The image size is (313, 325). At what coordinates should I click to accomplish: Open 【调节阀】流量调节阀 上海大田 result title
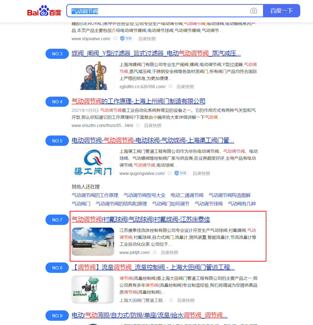click(x=153, y=268)
